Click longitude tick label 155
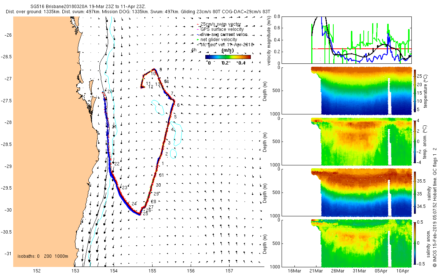 152,271
